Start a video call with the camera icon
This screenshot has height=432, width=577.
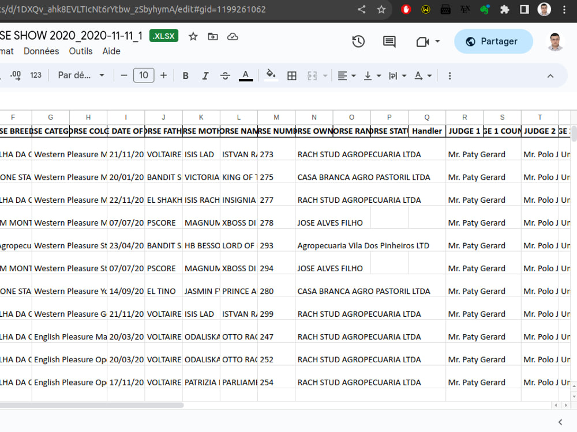coord(422,41)
